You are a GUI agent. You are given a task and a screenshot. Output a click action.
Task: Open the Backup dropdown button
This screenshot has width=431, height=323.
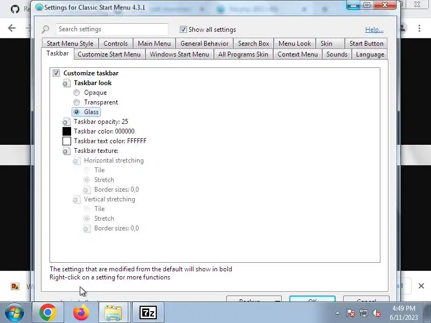pos(254,299)
